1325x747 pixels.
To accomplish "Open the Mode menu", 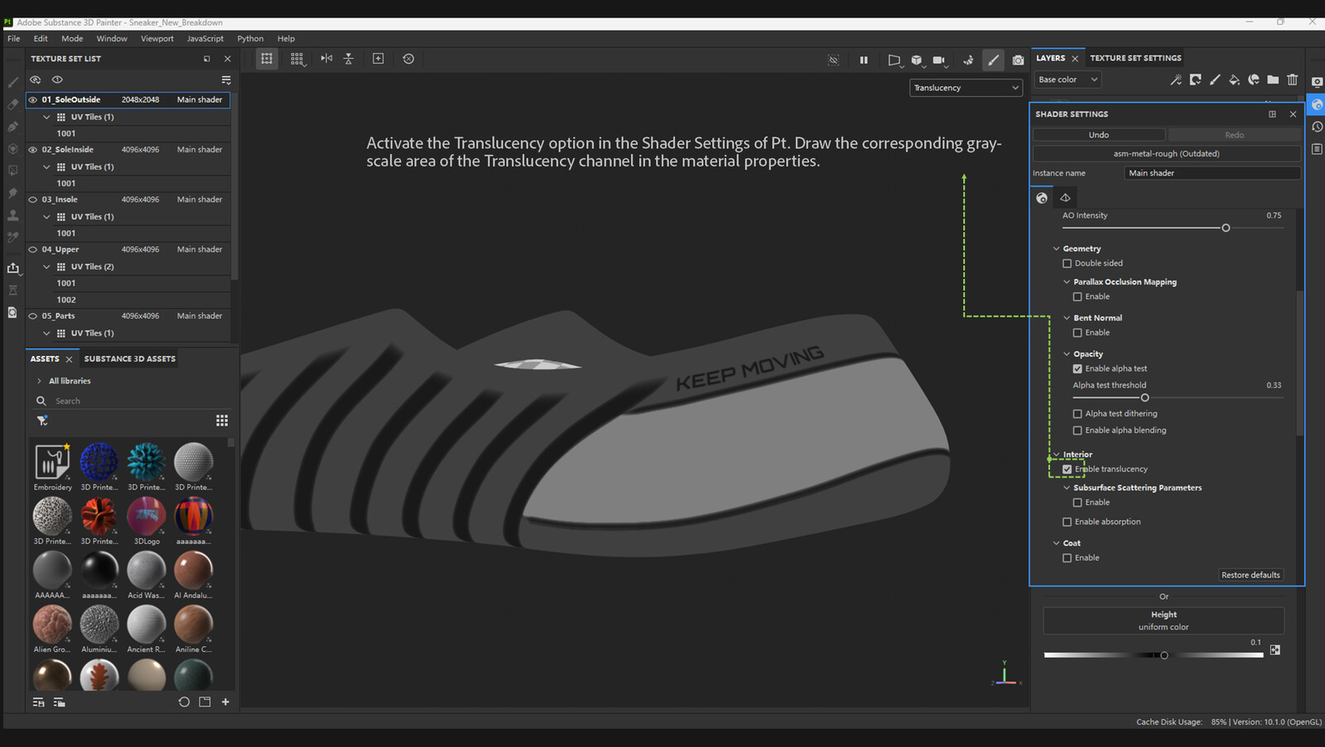I will point(72,39).
